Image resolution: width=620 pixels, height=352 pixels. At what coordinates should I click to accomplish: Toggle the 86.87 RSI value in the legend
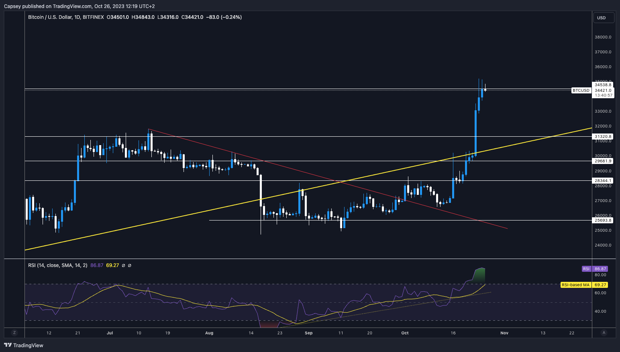[97, 265]
